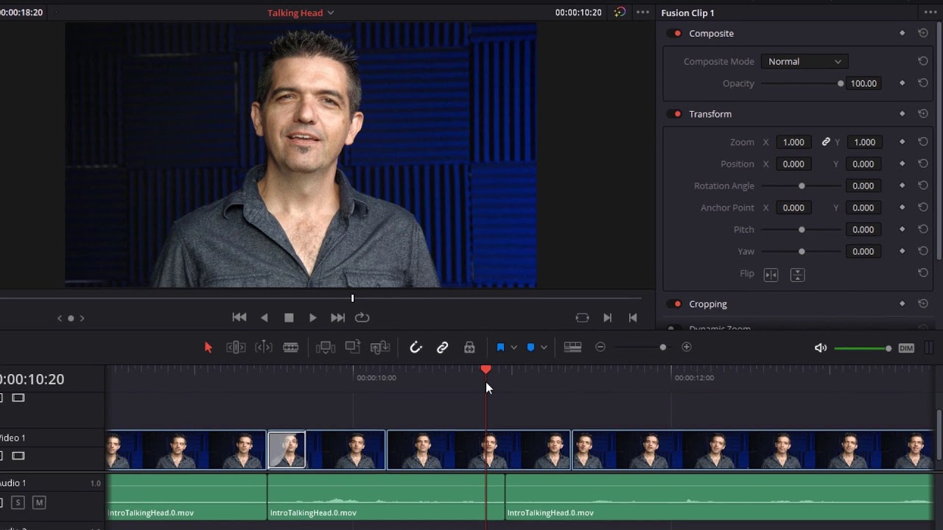Go to previous keyframe arrow below viewer

(x=60, y=318)
